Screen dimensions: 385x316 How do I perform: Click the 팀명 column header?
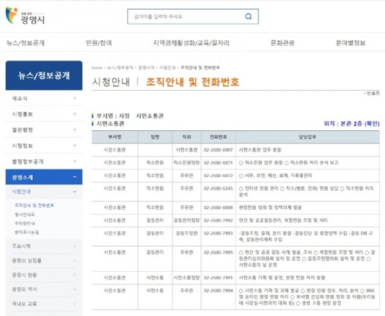pos(155,137)
